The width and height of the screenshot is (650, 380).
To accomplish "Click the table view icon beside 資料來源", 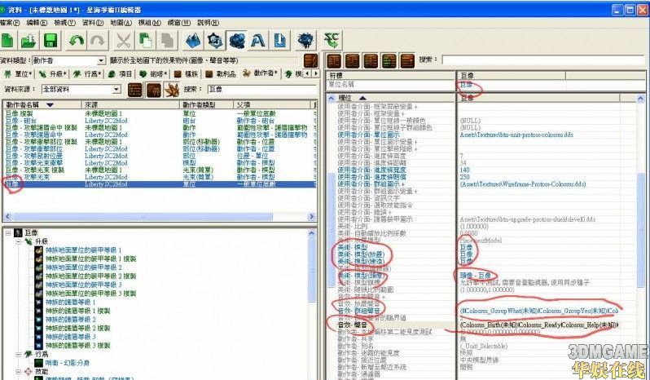I will tap(134, 89).
